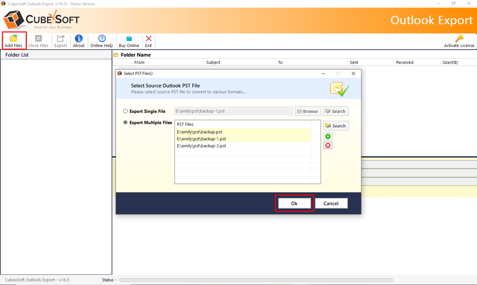Click the Folder Name folder icon

pos(116,55)
